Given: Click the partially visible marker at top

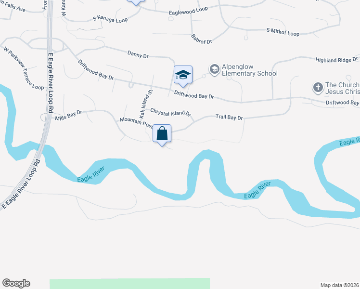Looking at the screenshot, I should pyautogui.click(x=136, y=2).
